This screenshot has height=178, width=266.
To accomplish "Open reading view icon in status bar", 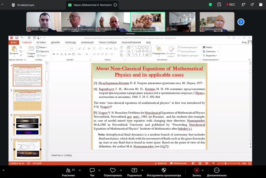I will [206, 163].
